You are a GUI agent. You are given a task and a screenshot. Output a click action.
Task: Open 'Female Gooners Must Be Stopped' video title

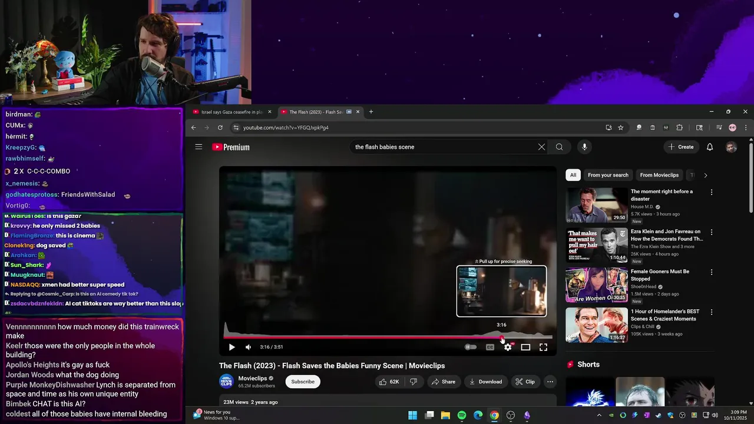(x=660, y=275)
